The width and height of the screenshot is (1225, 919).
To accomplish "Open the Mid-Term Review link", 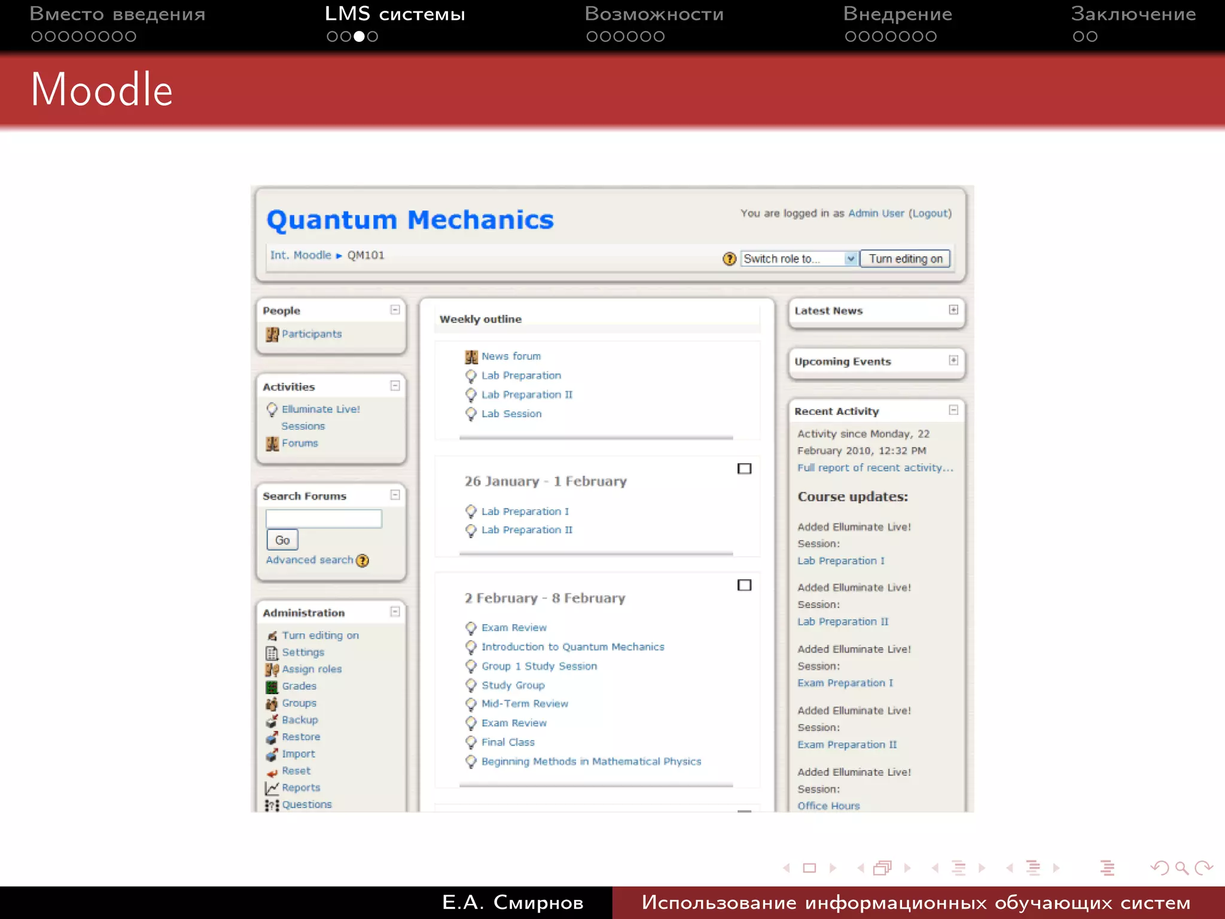I will 525,704.
